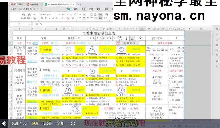
Task: Change the video quality via 超清
Action: (35, 123)
